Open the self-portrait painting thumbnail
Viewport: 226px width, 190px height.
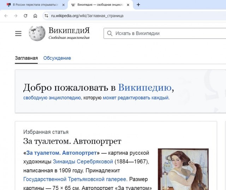(183, 169)
